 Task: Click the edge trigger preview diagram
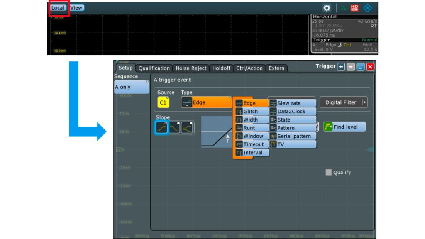(x=217, y=132)
